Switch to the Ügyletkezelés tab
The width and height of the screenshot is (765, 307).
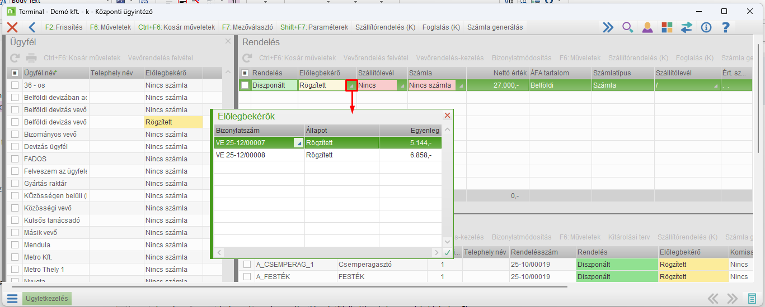[x=47, y=299]
